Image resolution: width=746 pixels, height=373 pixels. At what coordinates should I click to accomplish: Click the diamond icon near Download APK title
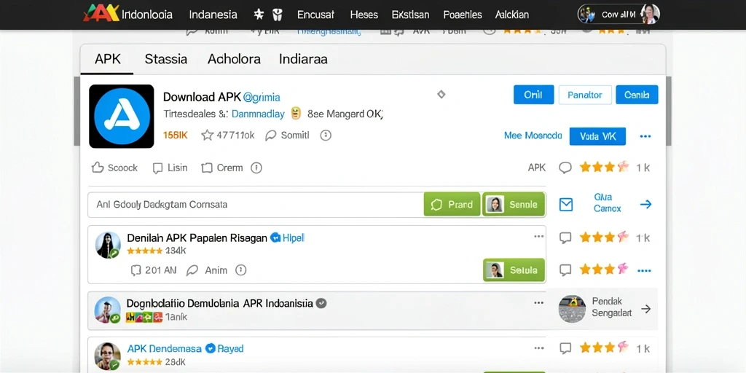click(x=441, y=94)
